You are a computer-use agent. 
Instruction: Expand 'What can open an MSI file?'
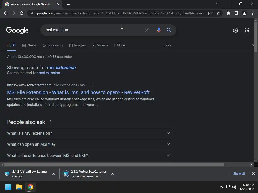pos(89,144)
